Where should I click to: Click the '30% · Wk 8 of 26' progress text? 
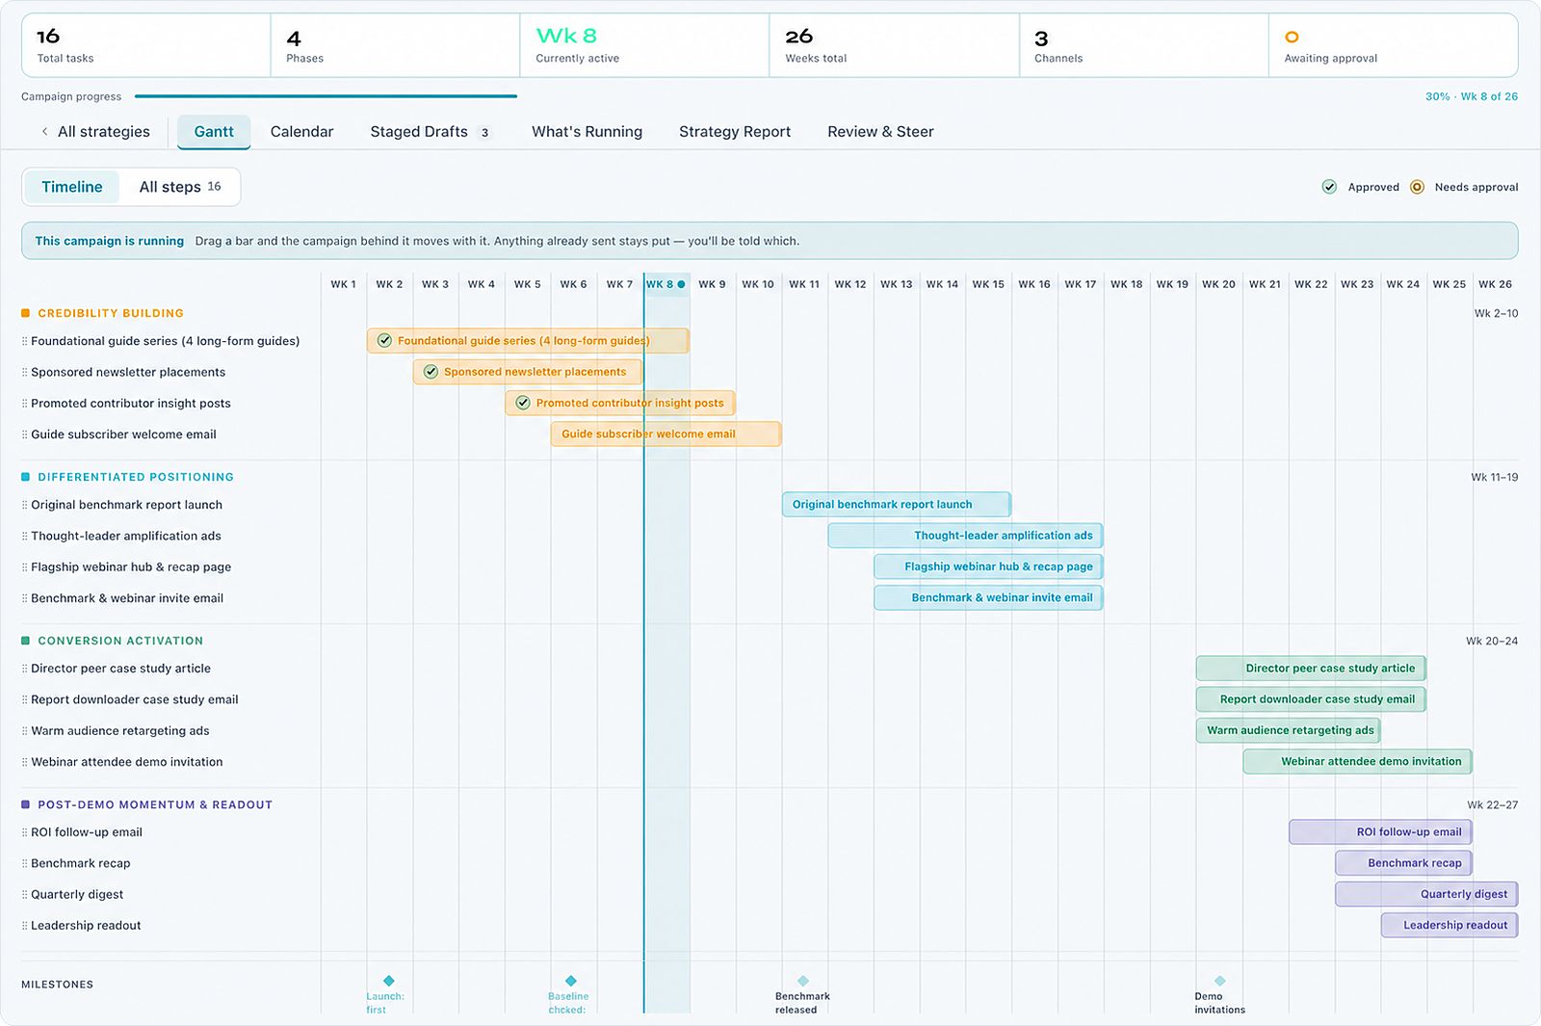[x=1472, y=96]
